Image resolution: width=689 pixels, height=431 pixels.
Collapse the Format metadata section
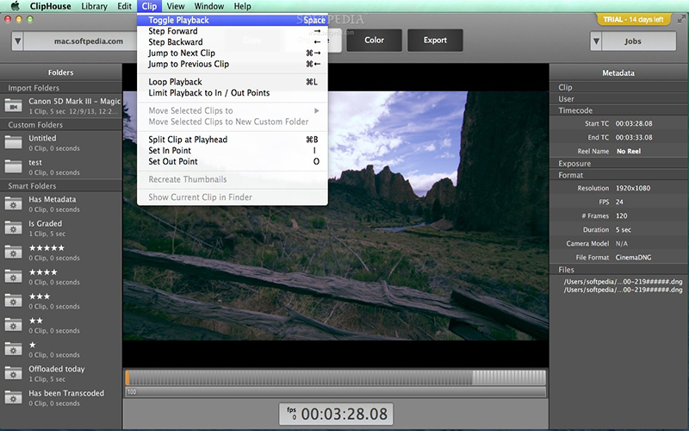click(619, 175)
